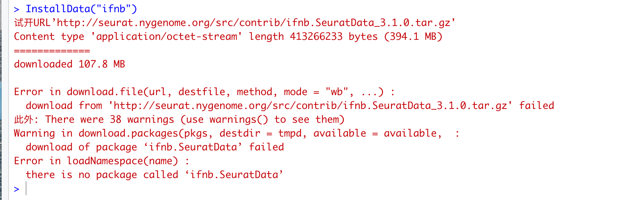
Task: Click the URL in the first output line
Action: pyautogui.click(x=256, y=22)
